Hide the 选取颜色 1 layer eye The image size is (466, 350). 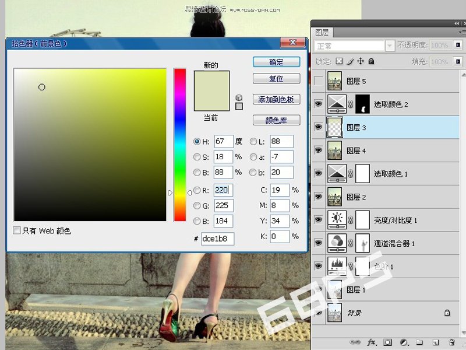(x=318, y=173)
